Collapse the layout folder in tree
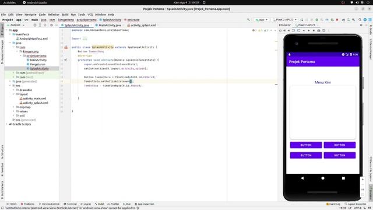373x210 pixels. [x=13, y=94]
